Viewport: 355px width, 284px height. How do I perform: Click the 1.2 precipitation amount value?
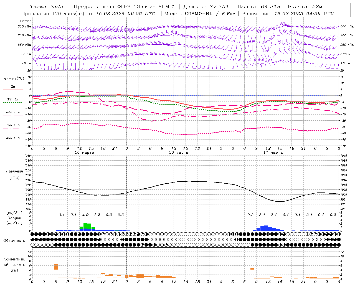click(97, 215)
